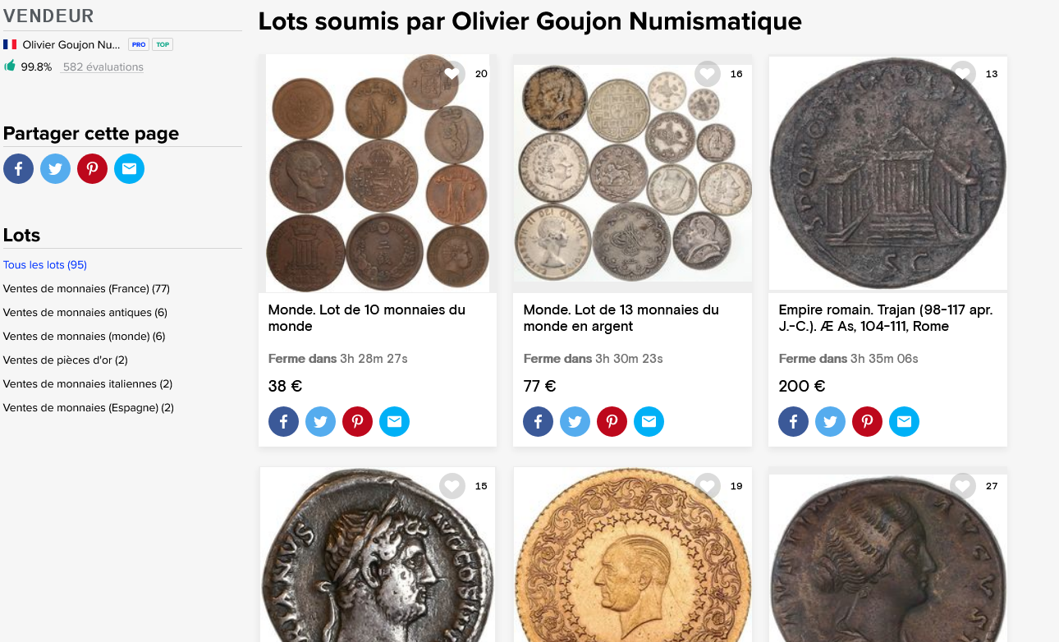Select Tous les lots (95) filter
This screenshot has height=642, width=1059.
pyautogui.click(x=45, y=265)
